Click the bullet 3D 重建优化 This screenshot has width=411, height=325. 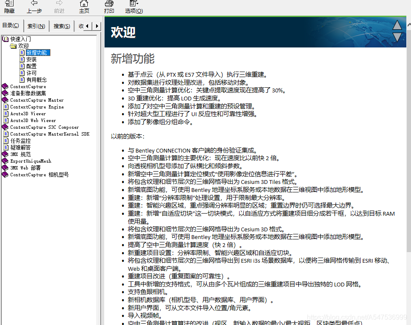click(x=174, y=98)
